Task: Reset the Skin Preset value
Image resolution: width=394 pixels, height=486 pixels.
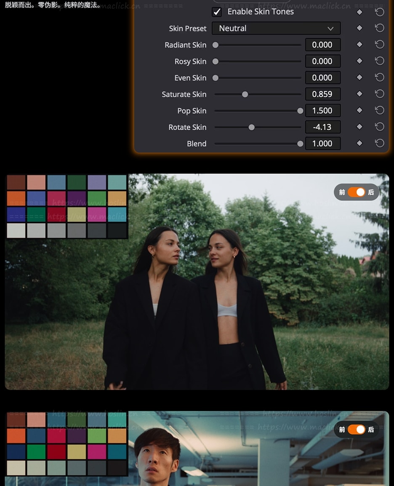Action: 379,28
